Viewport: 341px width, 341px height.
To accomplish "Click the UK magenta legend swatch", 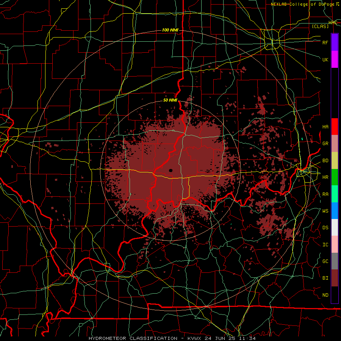I will pyautogui.click(x=335, y=59).
